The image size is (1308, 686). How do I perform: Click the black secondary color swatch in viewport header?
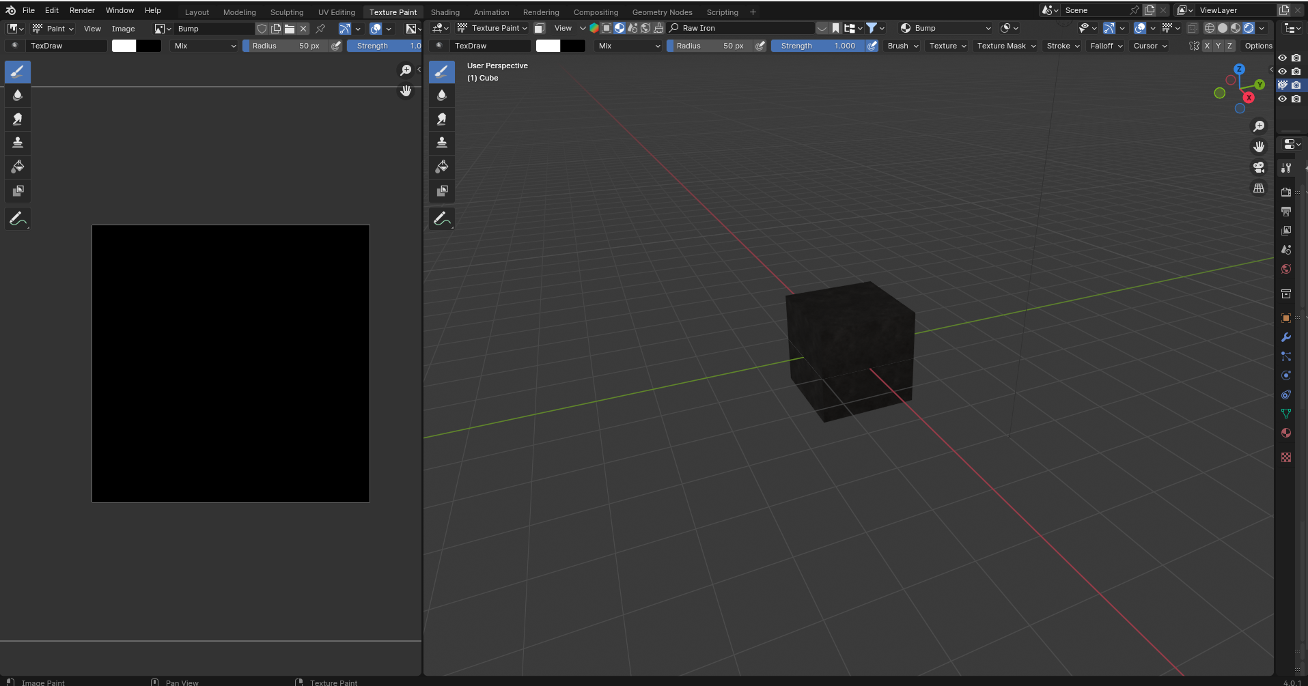click(573, 46)
